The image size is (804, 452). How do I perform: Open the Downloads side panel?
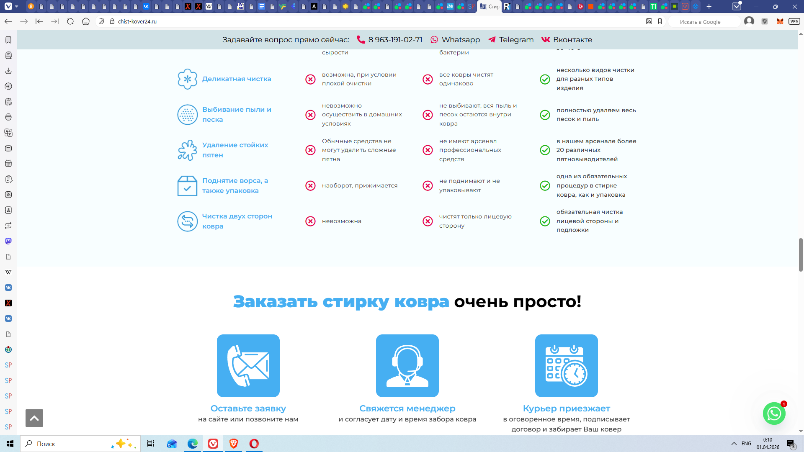point(8,71)
